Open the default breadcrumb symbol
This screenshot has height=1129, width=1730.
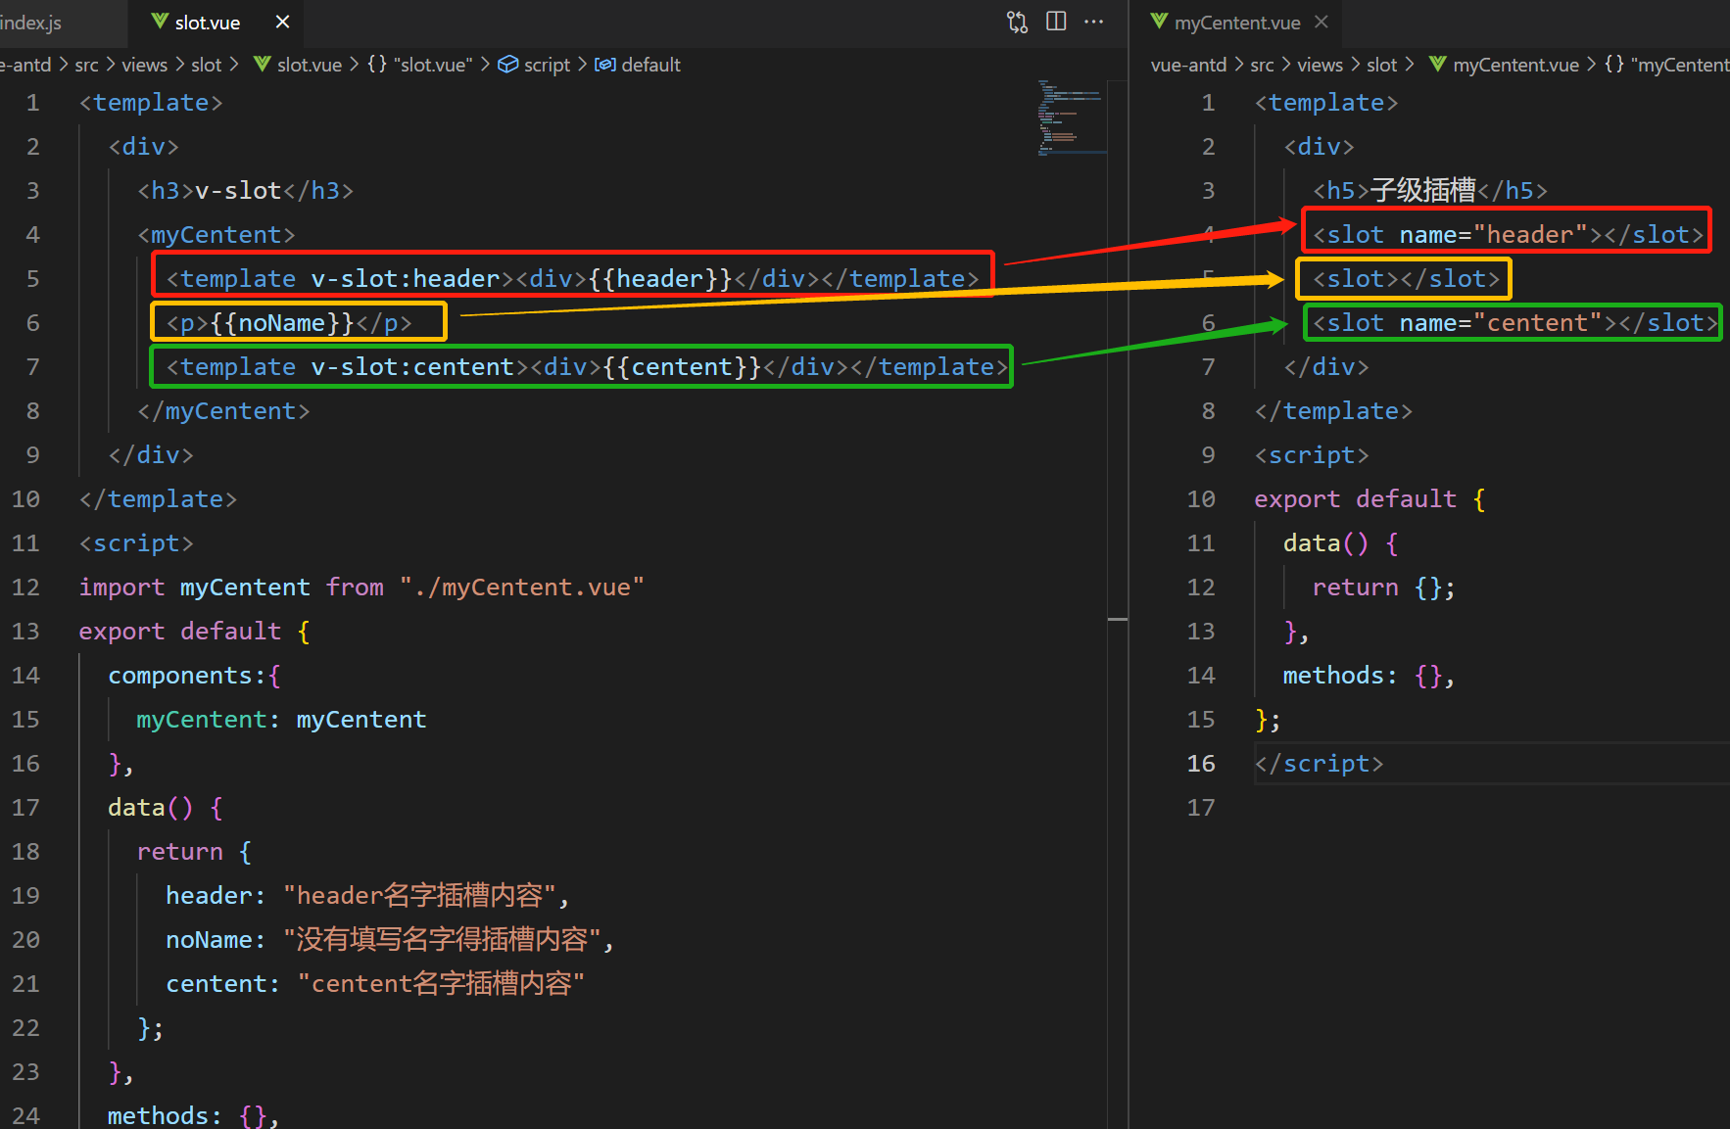click(650, 65)
